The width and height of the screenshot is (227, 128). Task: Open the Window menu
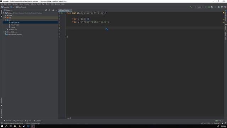coord(57,4)
